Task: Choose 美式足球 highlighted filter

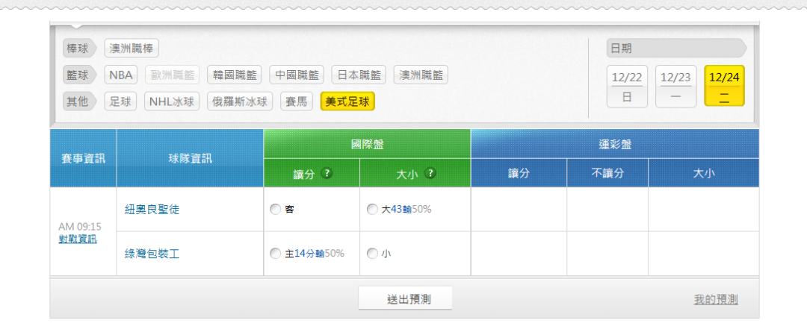Action: click(x=347, y=101)
